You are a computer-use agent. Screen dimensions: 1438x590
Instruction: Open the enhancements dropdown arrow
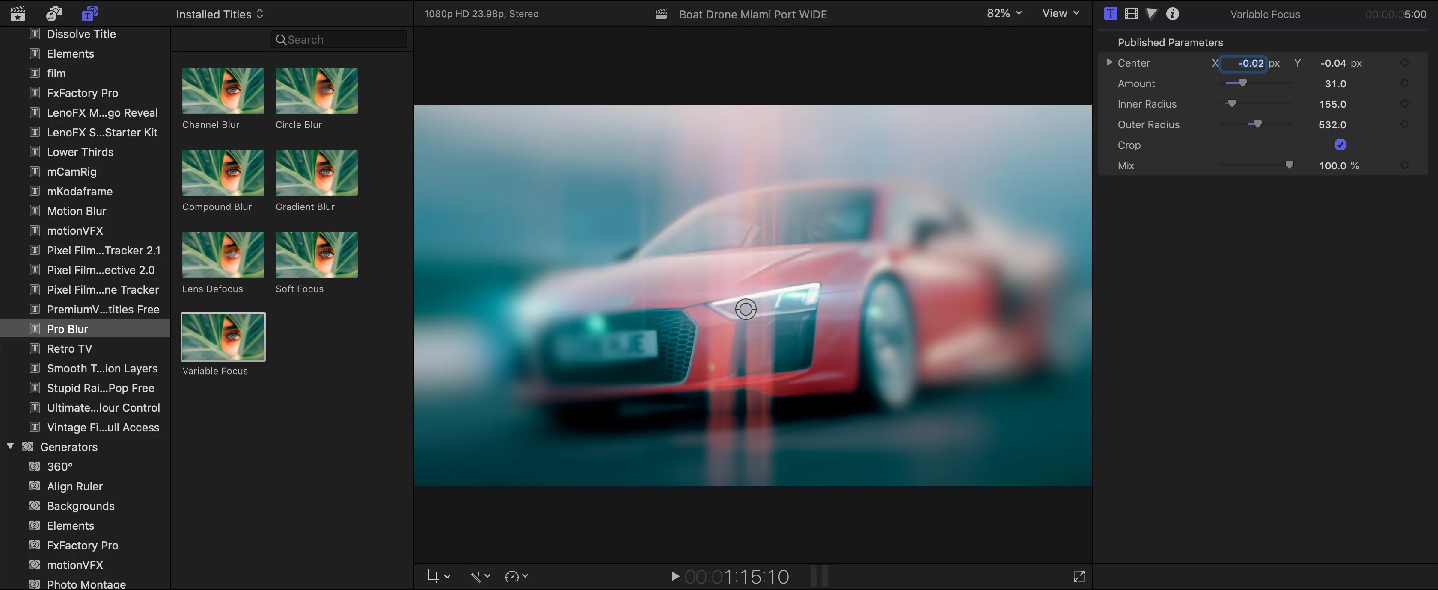click(487, 577)
